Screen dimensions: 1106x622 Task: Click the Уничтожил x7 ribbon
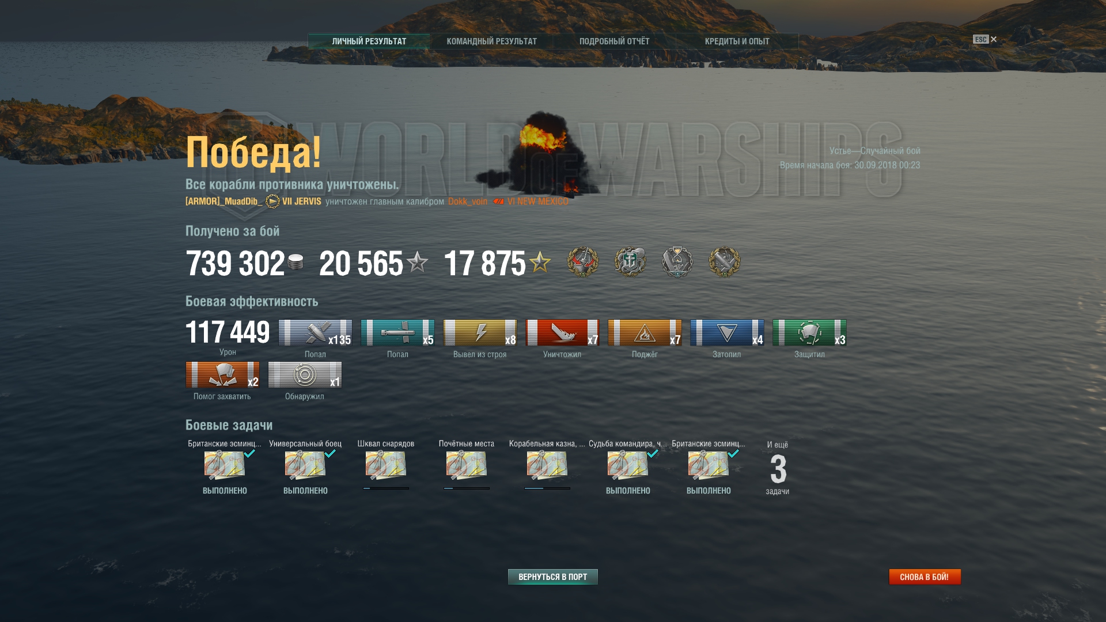562,333
